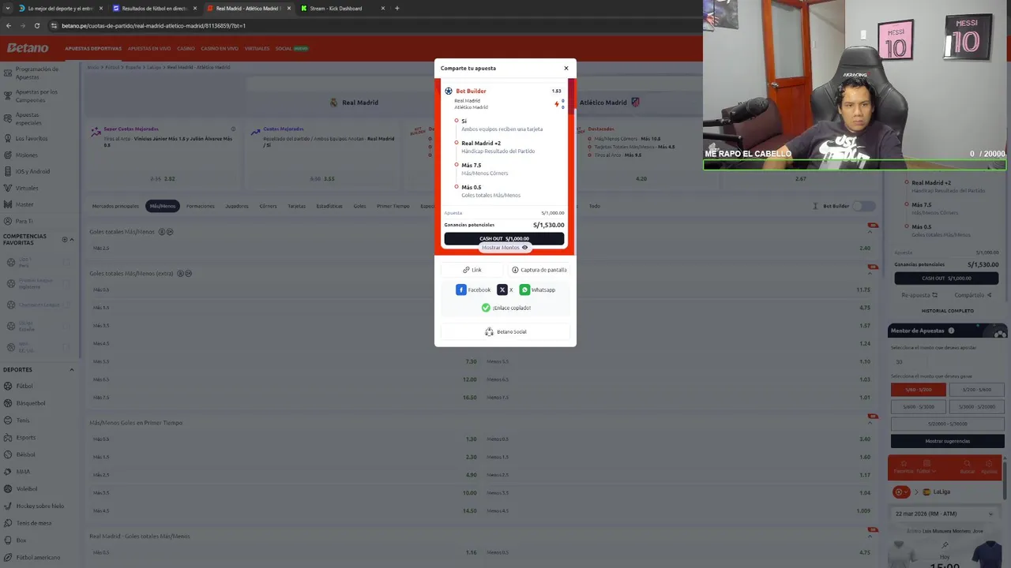The image size is (1011, 568).
Task: Select Hockey sobre hielo in sidebar
Action: coord(39,506)
